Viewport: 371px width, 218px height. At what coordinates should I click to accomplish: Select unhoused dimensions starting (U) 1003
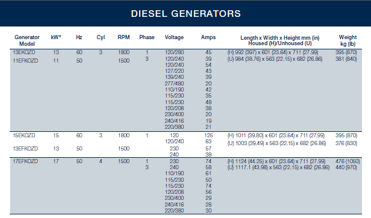(x=277, y=143)
